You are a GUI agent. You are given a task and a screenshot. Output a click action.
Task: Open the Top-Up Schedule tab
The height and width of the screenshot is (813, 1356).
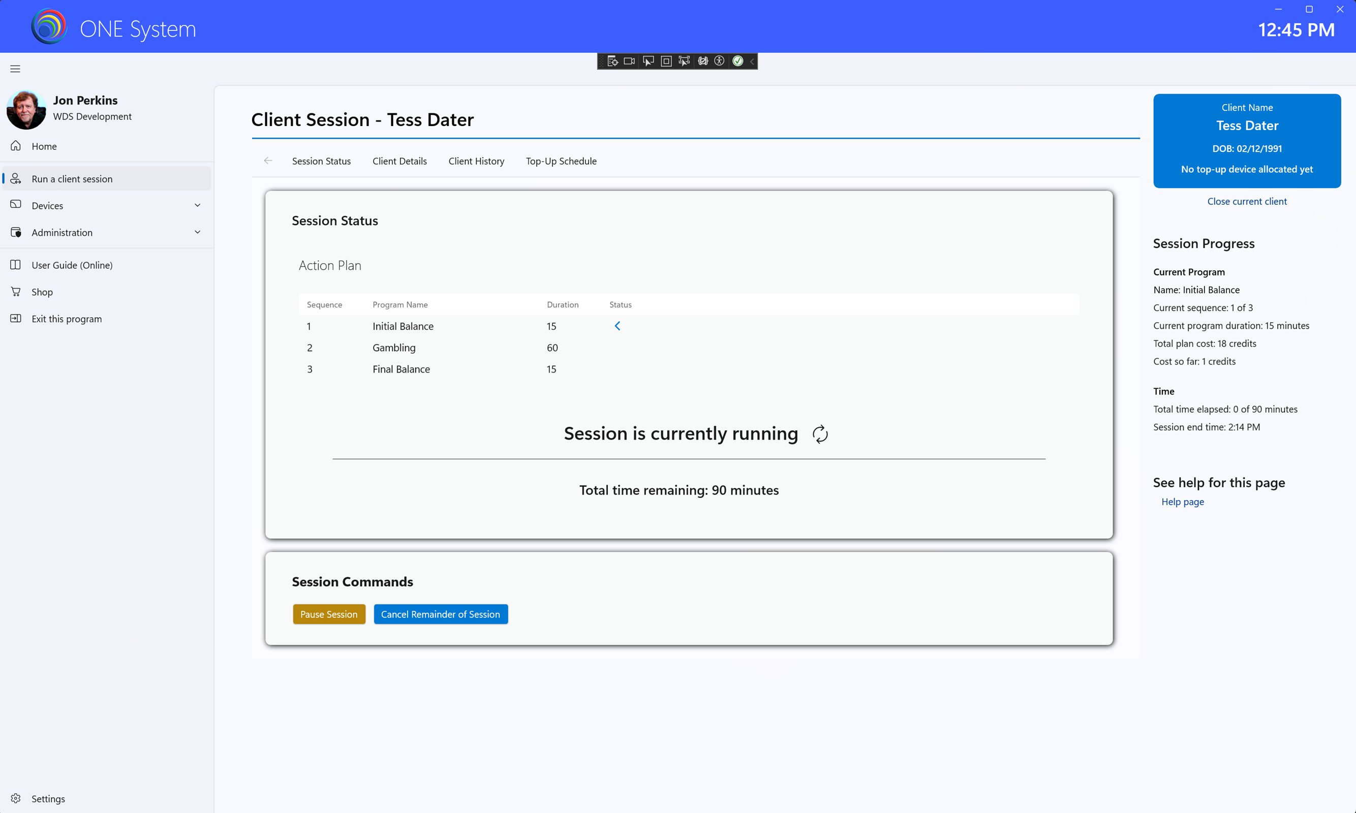coord(561,161)
